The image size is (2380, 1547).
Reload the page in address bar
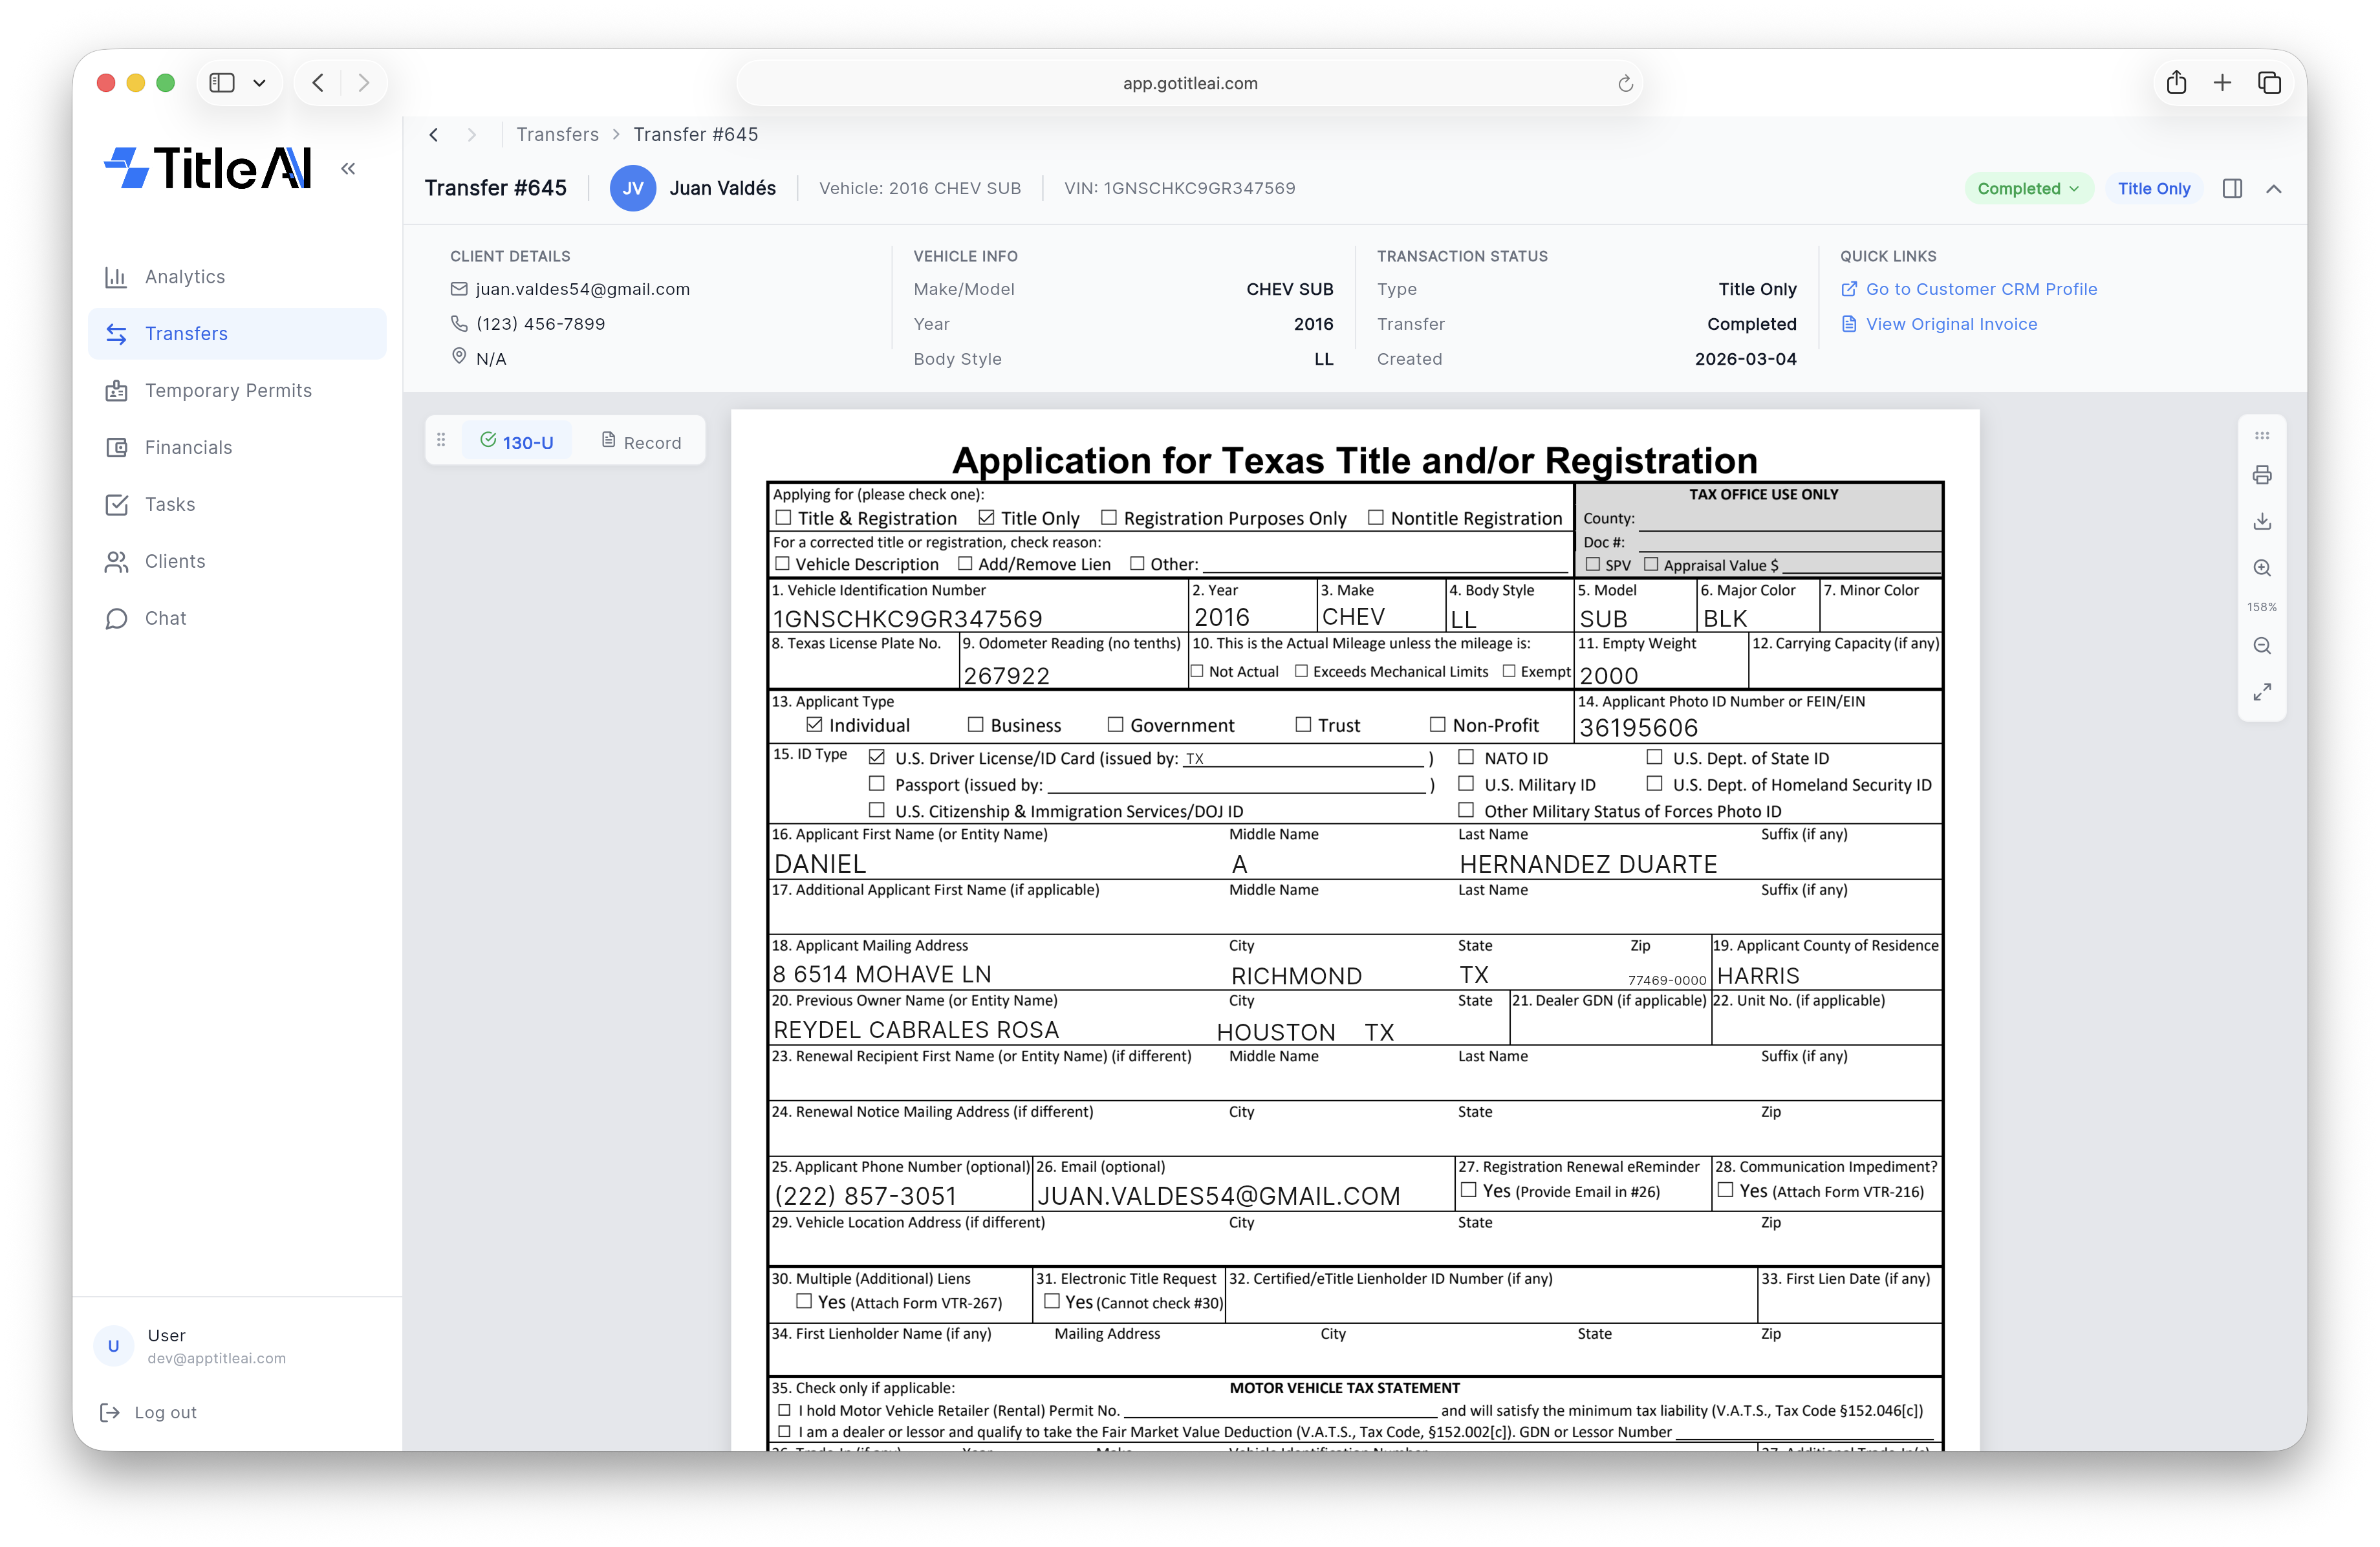1625,84
